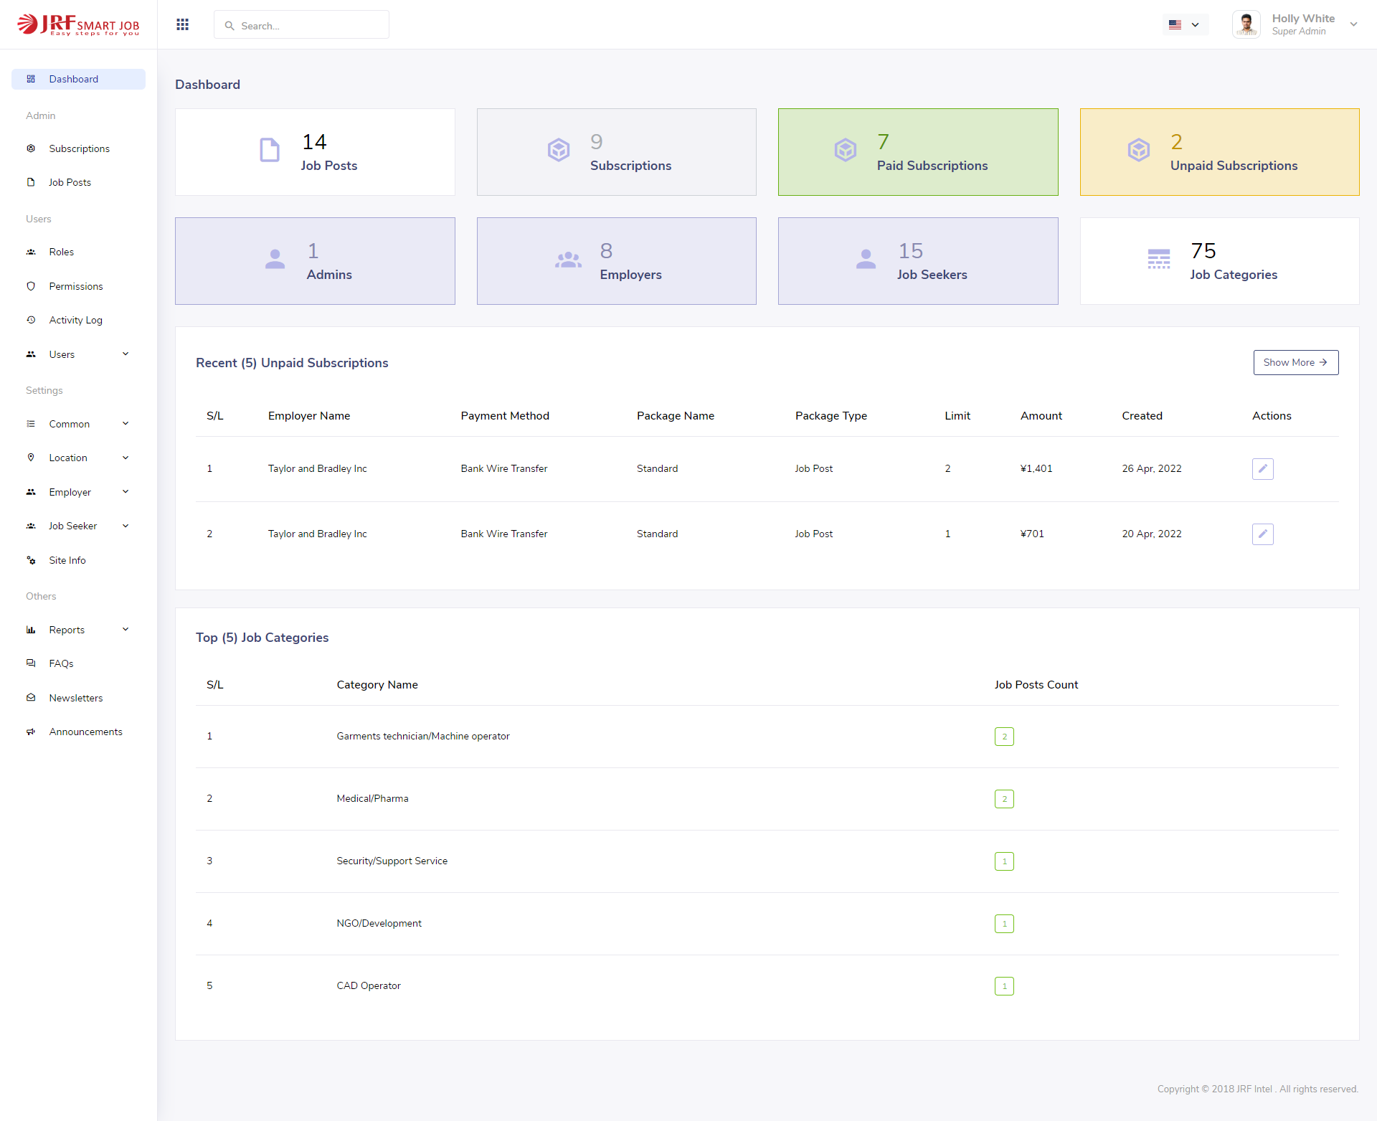Open Roles in the sidebar

78,252
